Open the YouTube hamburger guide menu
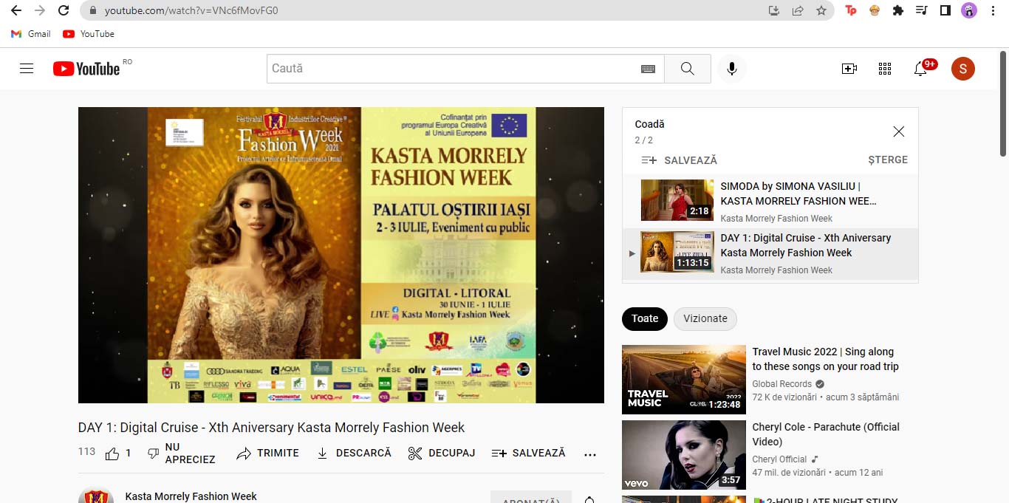Screen dimensions: 1009x503 pyautogui.click(x=27, y=69)
